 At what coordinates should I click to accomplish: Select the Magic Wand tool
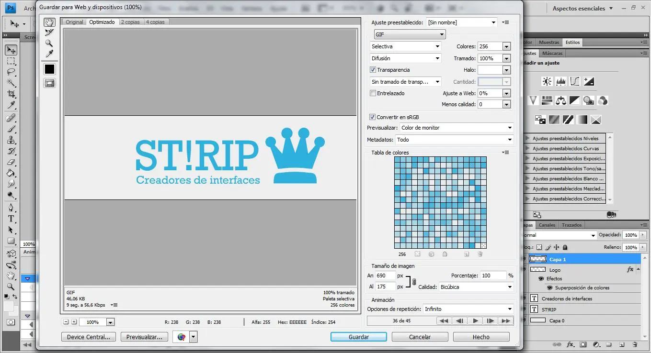pyautogui.click(x=11, y=83)
